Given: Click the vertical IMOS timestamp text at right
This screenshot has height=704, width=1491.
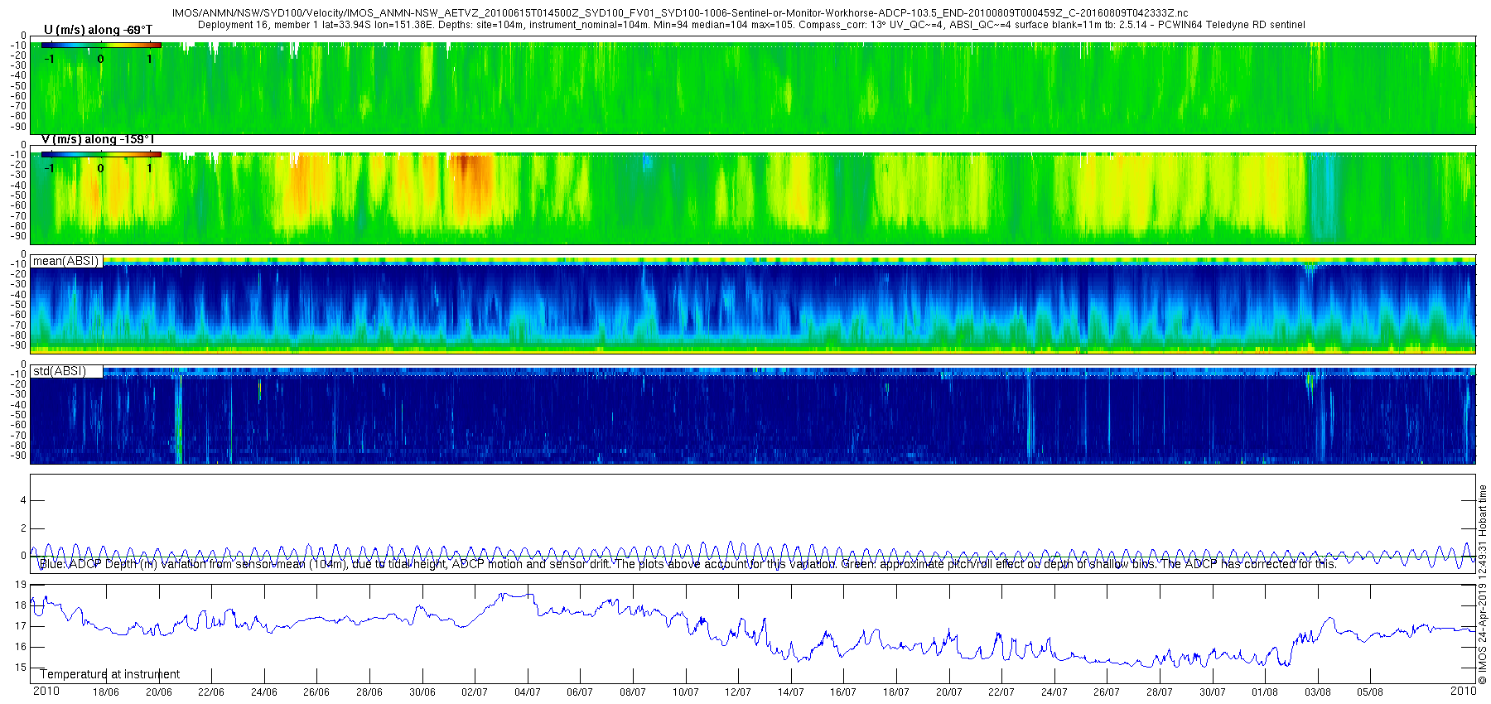Looking at the screenshot, I should [x=1482, y=585].
